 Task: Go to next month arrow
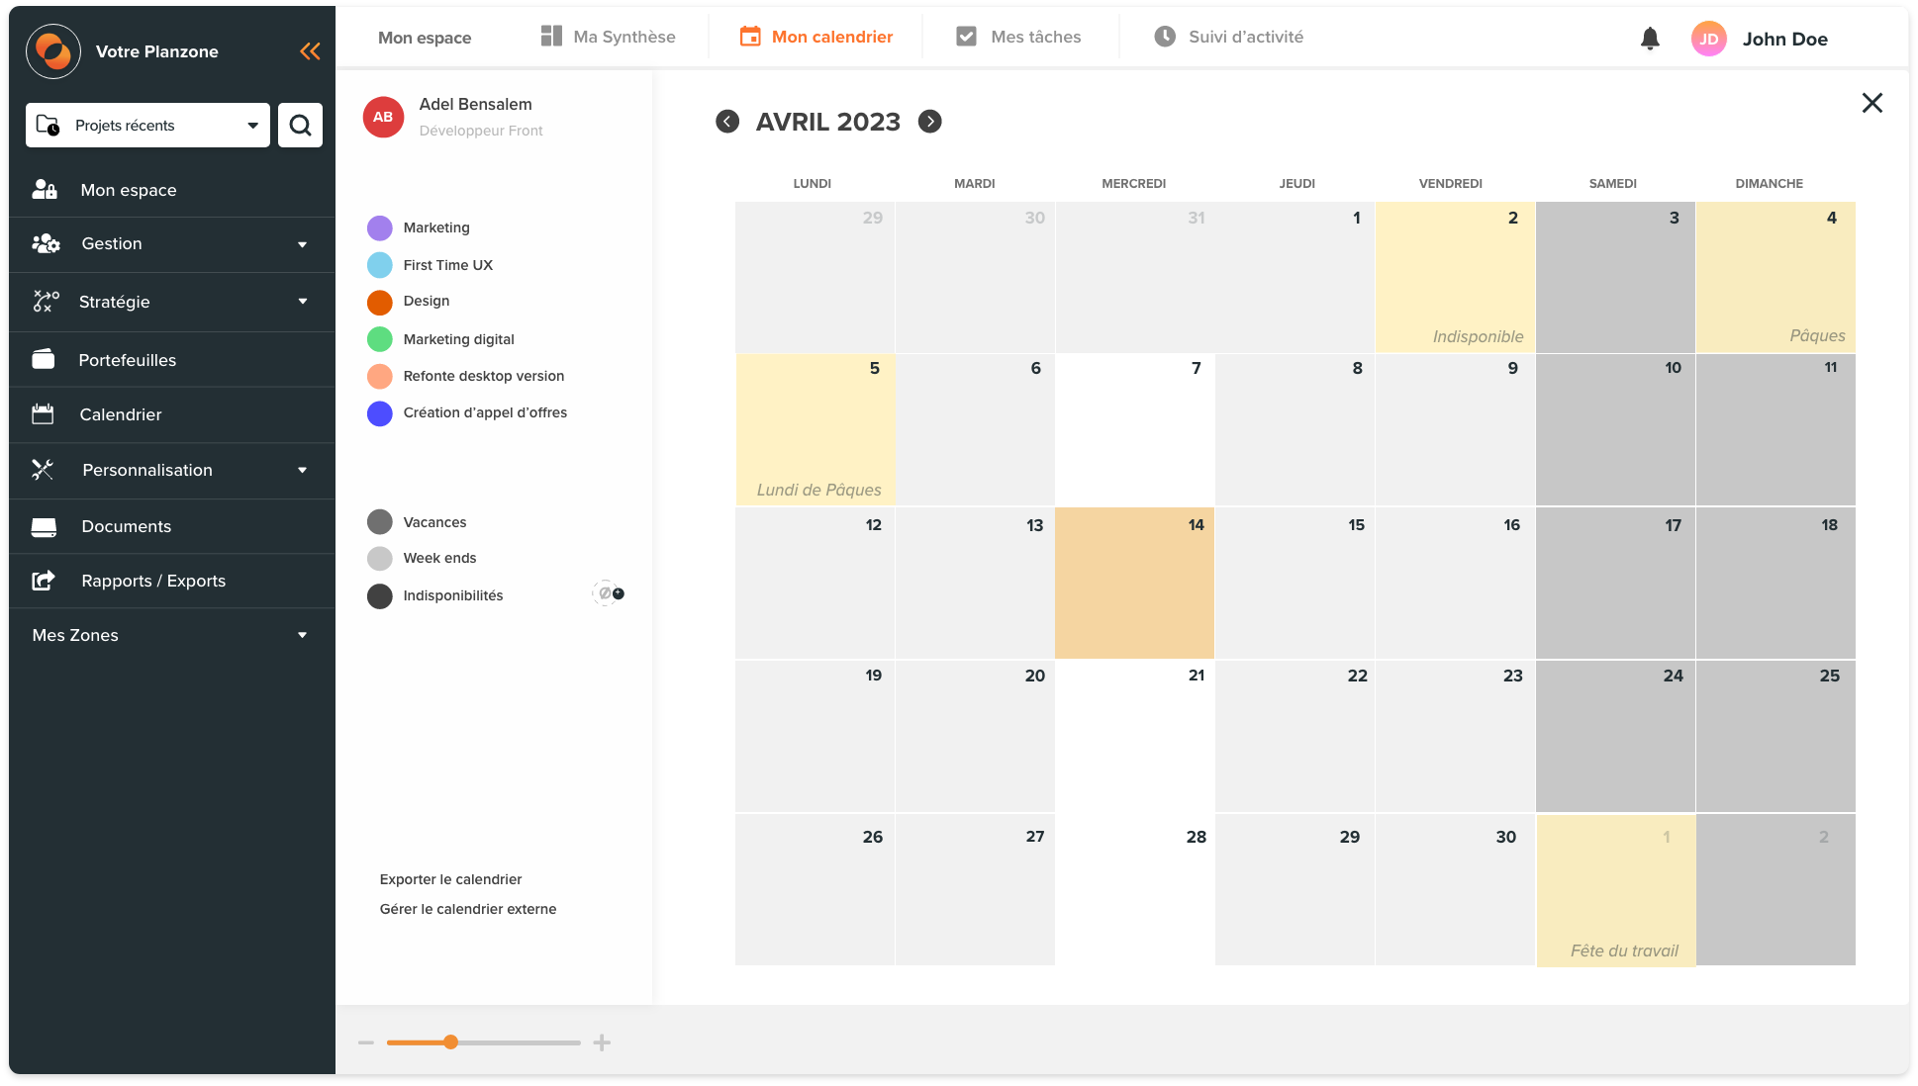pyautogui.click(x=930, y=122)
